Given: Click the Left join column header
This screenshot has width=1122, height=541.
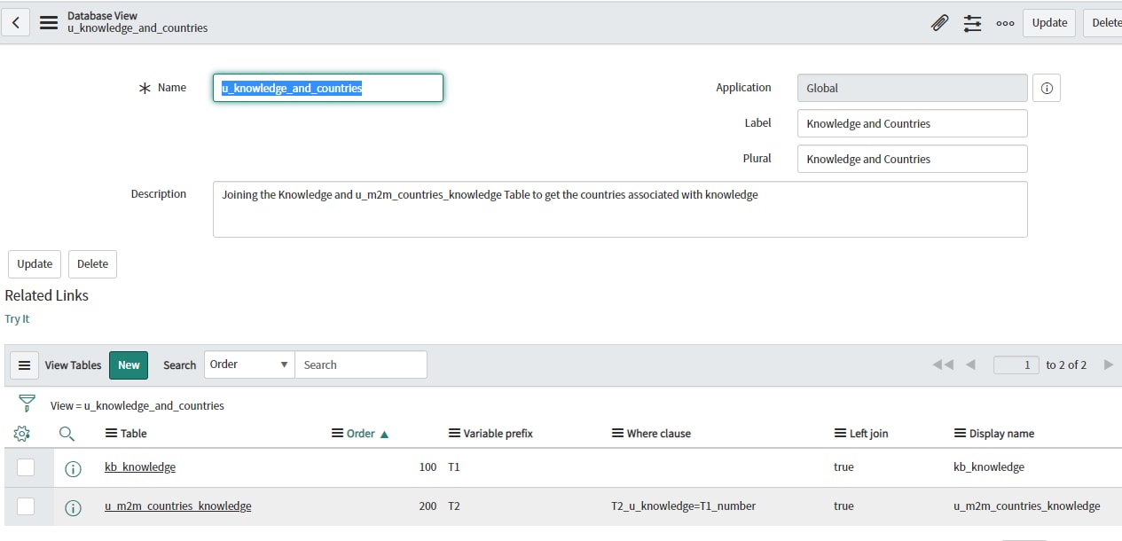Looking at the screenshot, I should point(869,434).
